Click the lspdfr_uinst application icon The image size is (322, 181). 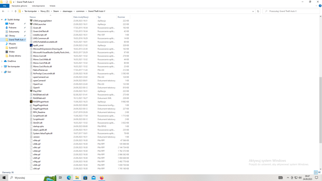pyautogui.click(x=31, y=45)
